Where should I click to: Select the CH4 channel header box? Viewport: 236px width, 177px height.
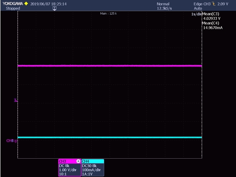93,161
